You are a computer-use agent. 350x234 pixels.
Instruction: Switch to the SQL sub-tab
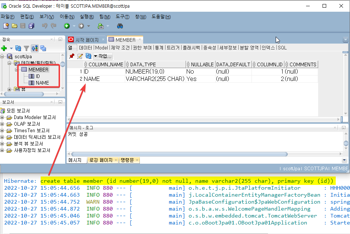282,48
